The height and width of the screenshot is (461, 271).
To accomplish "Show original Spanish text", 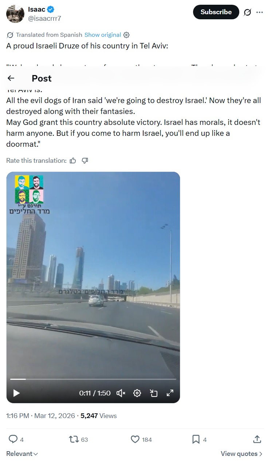I will tap(103, 35).
